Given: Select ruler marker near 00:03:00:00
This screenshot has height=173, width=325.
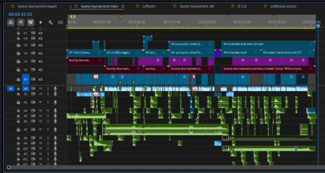Looking at the screenshot, I should tap(274, 17).
